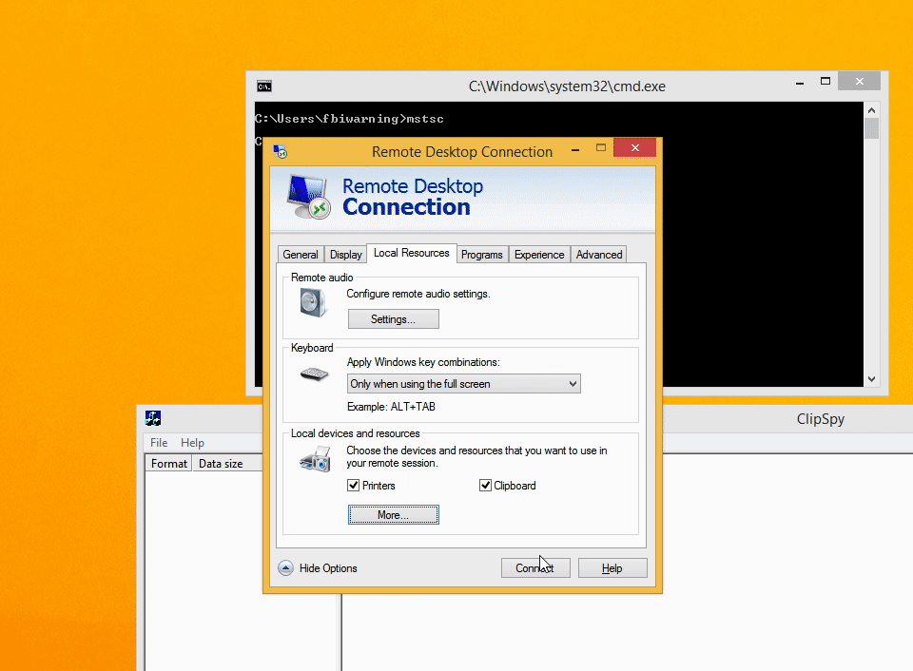Click the cmd window scrollbar up arrow
The width and height of the screenshot is (913, 671).
pyautogui.click(x=871, y=110)
